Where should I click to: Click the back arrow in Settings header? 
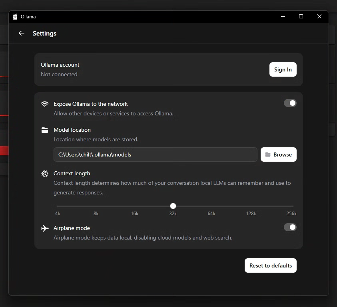click(x=22, y=34)
